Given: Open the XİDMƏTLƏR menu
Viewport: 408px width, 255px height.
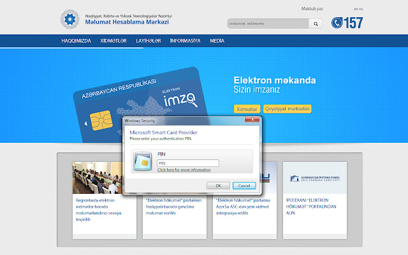Looking at the screenshot, I should (113, 41).
